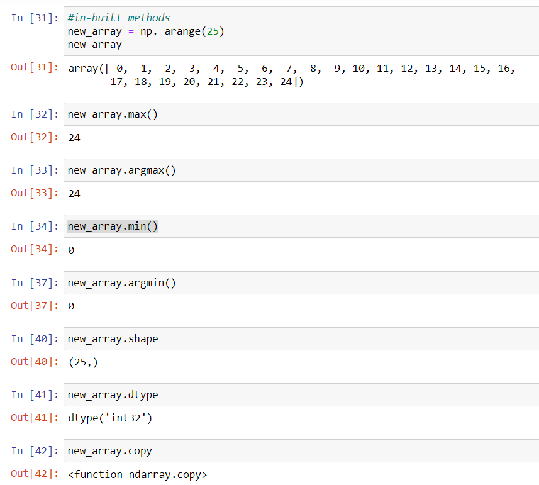Click the Out[33] prompt label
539x485 pixels.
pos(35,193)
